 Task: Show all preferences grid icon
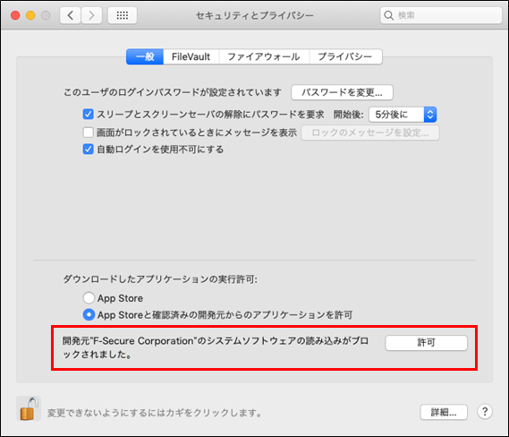(122, 15)
